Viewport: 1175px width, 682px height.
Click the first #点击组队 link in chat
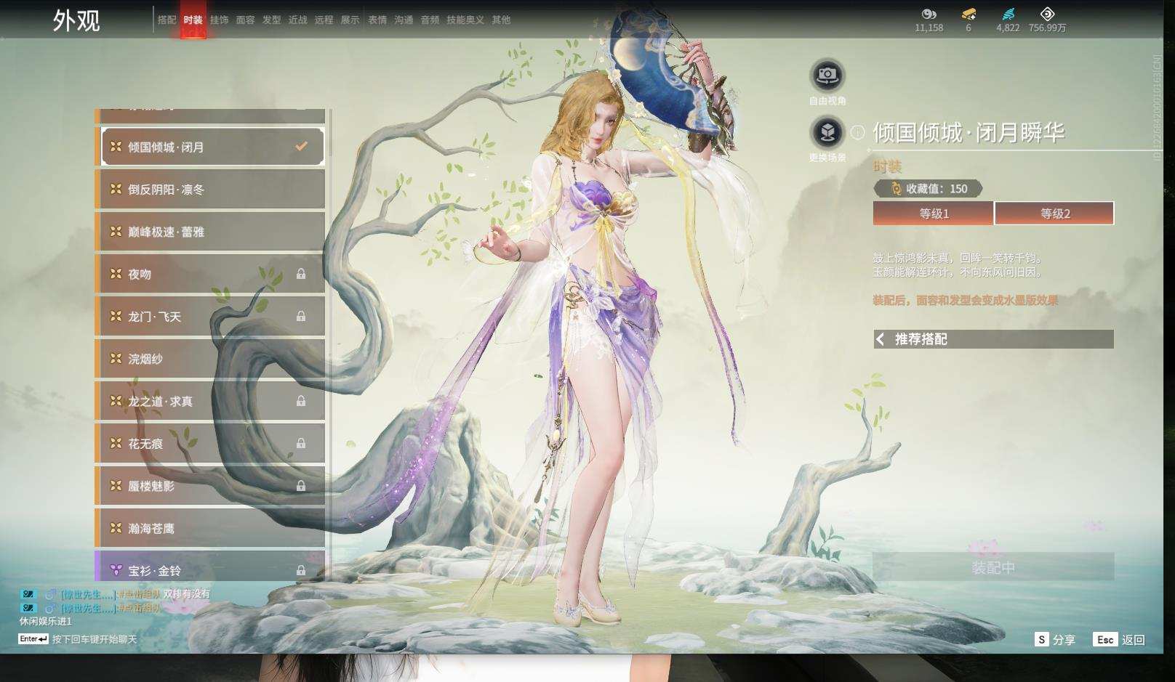[140, 594]
